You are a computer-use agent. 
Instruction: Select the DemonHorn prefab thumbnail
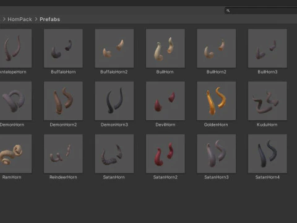15,101
